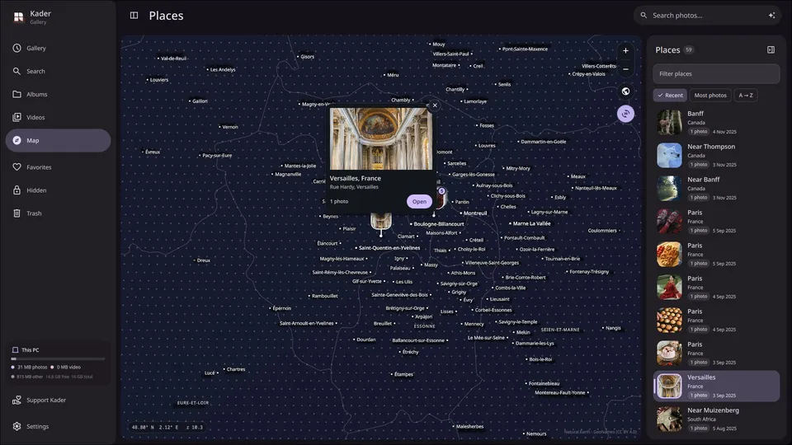This screenshot has height=445, width=792.
Task: Click the Trash bin icon
Action: click(x=16, y=213)
